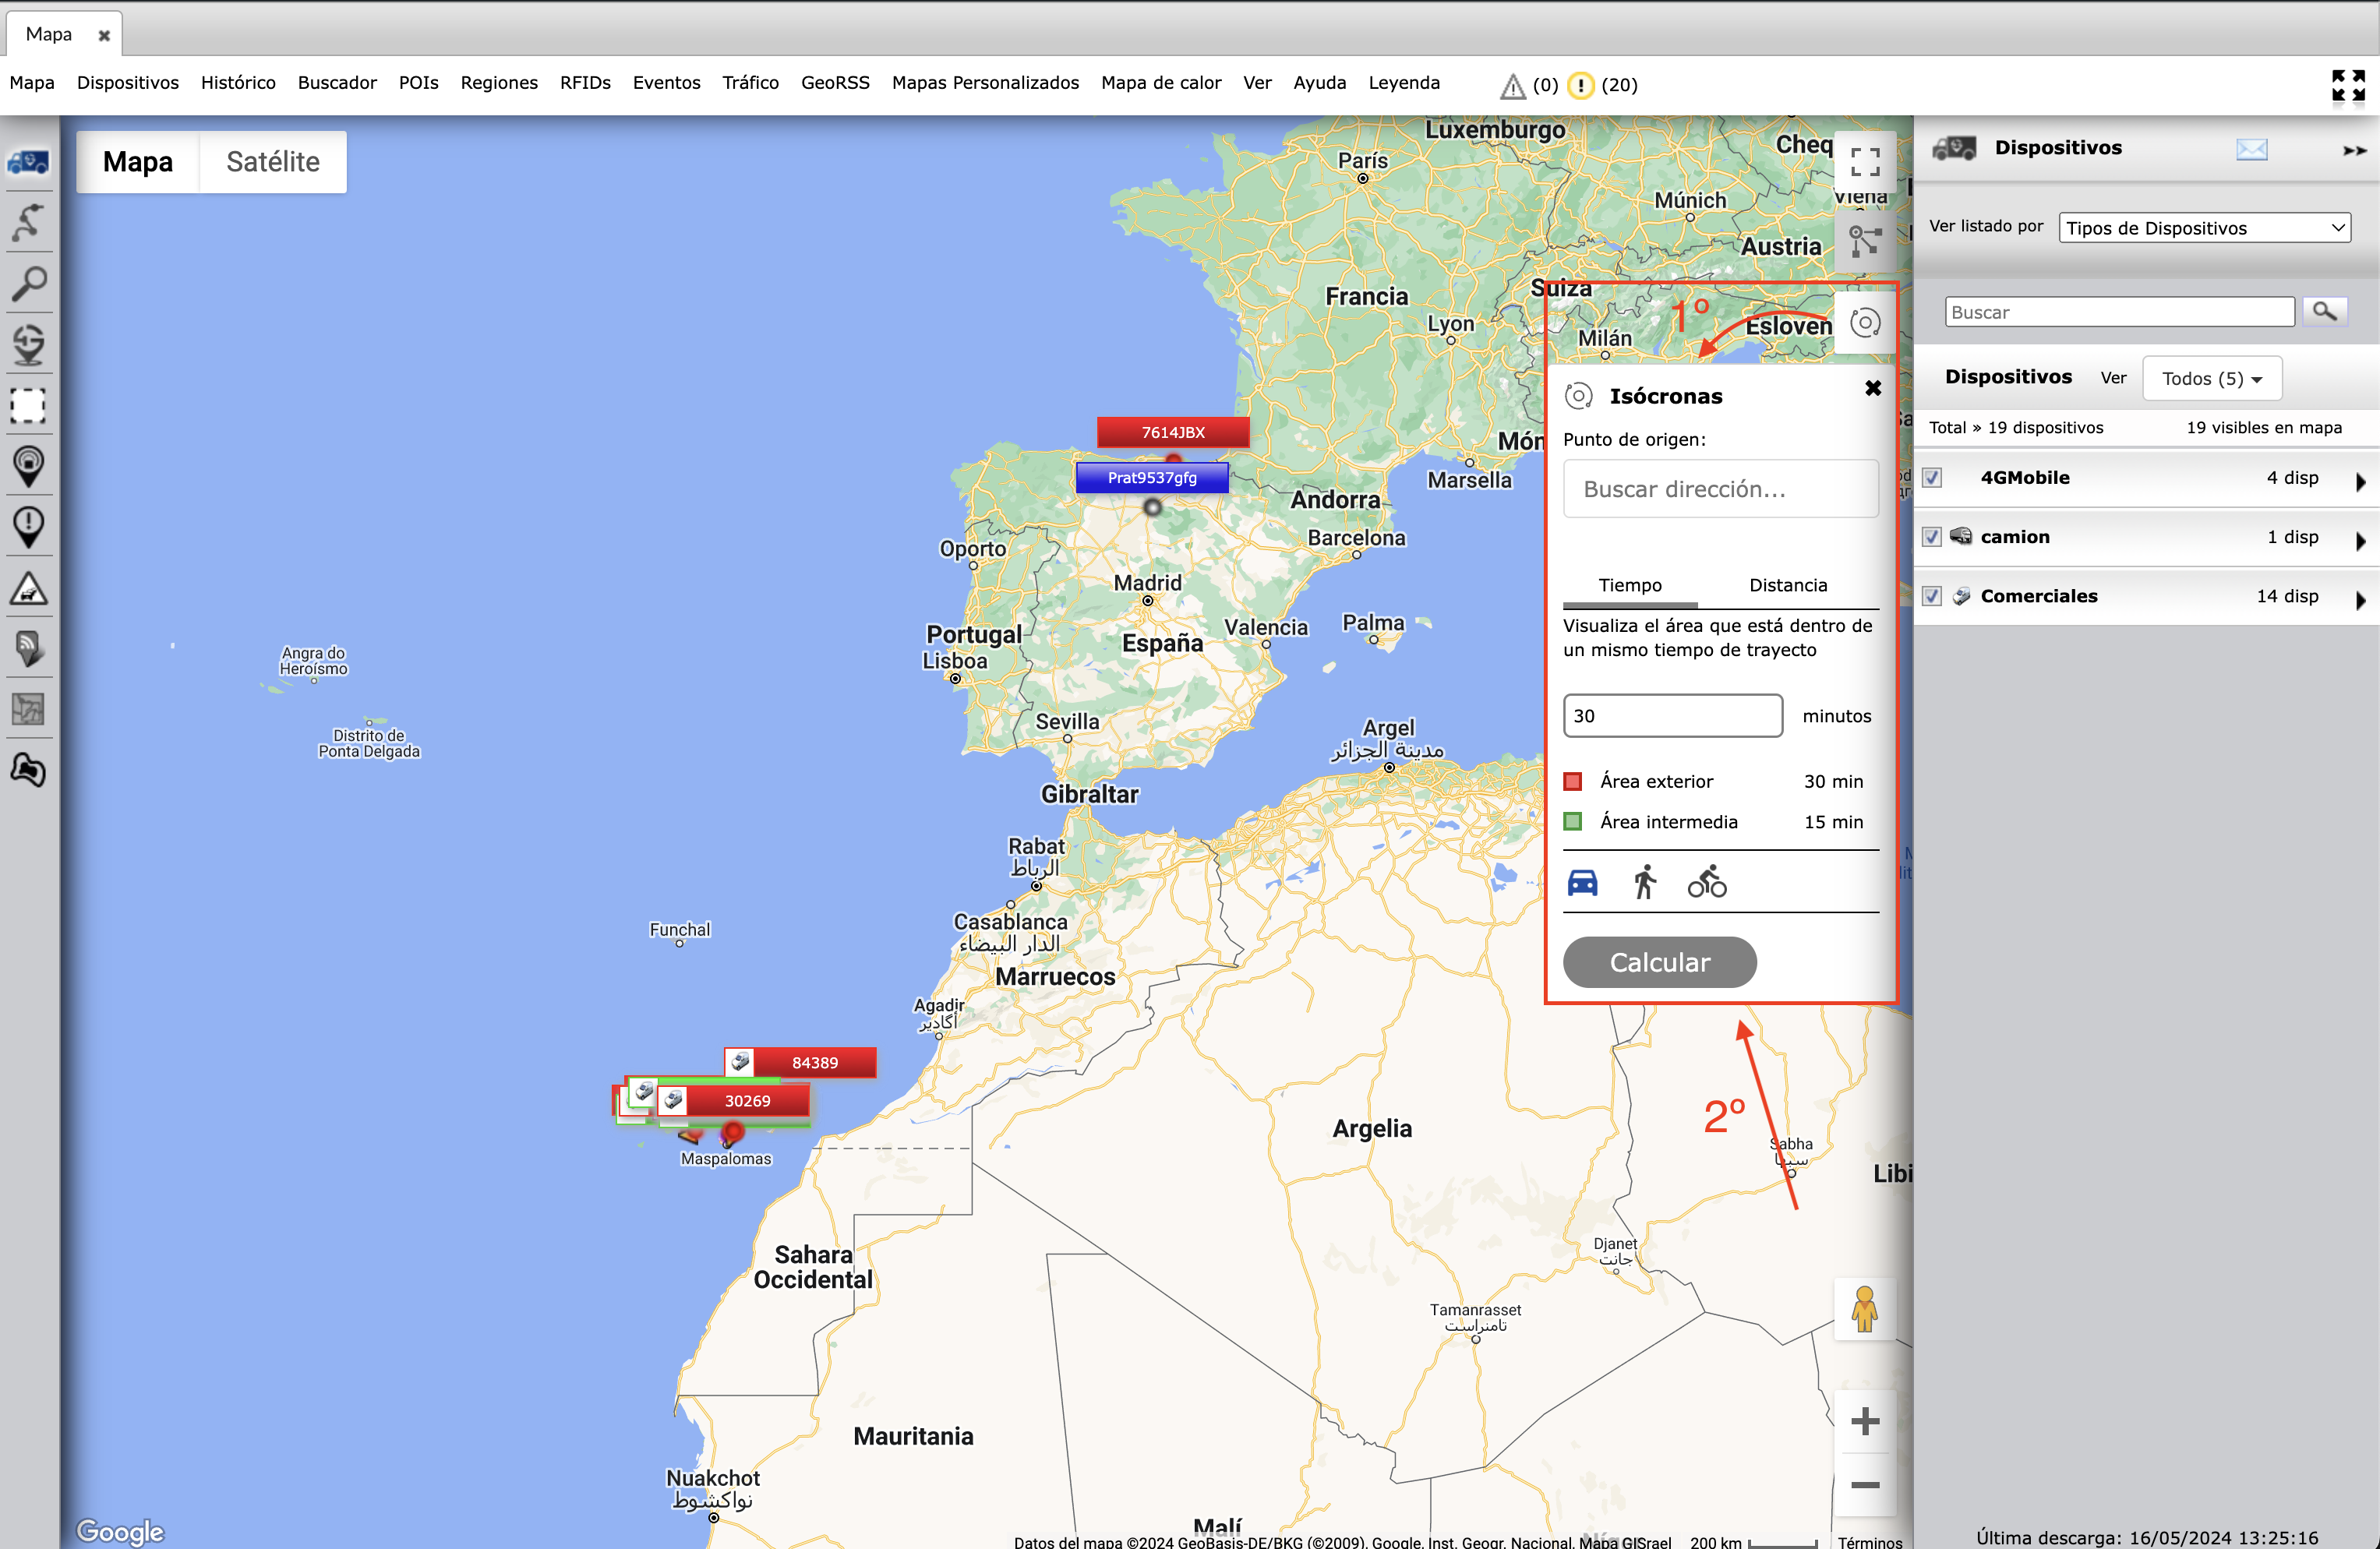This screenshot has height=1549, width=2380.
Task: Open the Histórico menu
Action: click(238, 83)
